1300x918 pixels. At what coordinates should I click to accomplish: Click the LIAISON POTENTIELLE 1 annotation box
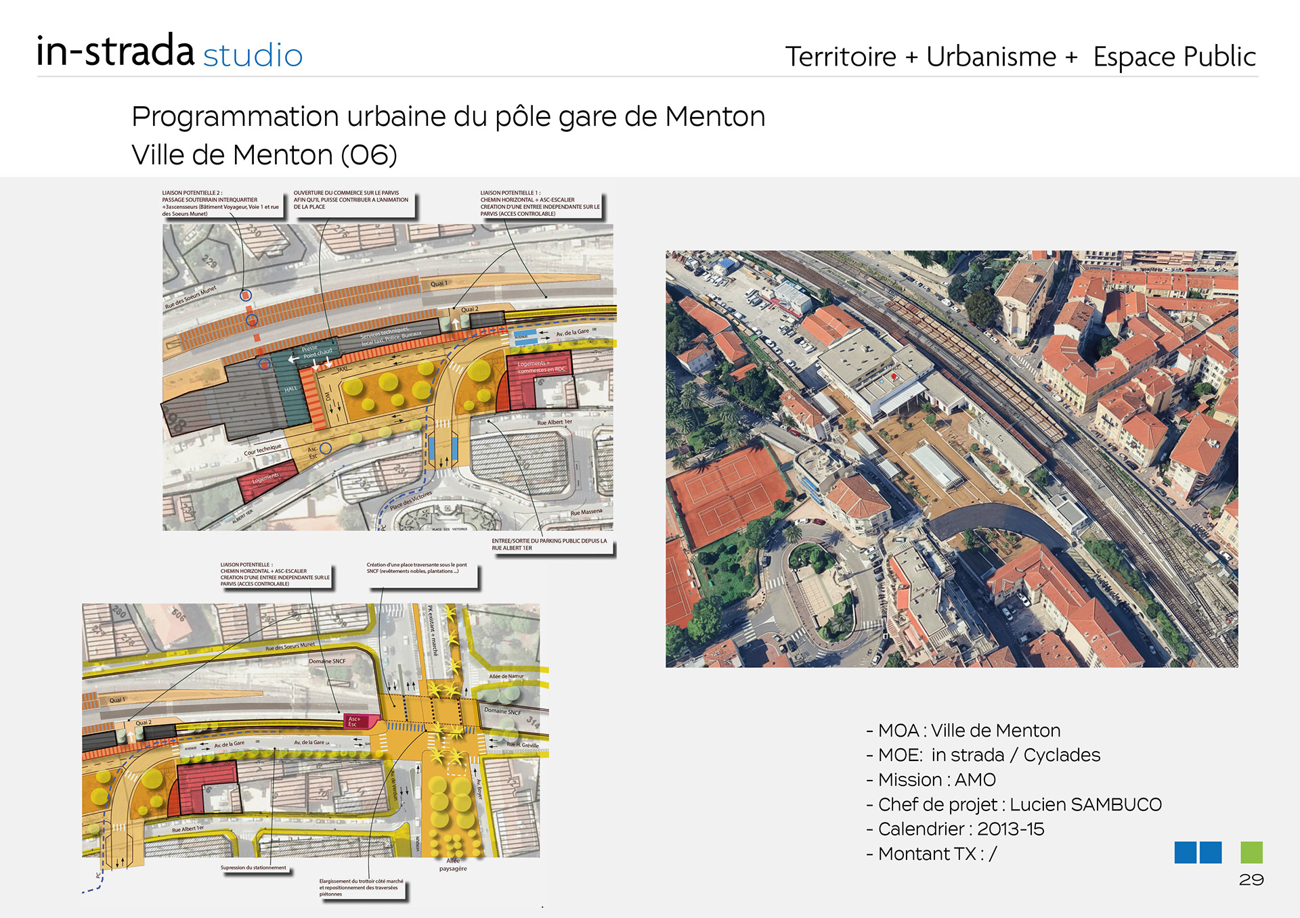(x=540, y=203)
